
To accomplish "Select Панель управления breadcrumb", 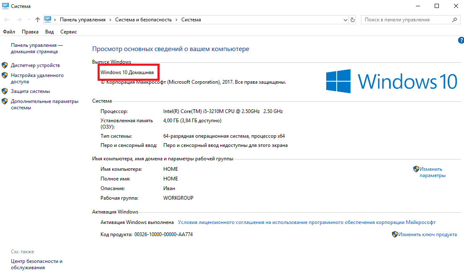I will [82, 20].
